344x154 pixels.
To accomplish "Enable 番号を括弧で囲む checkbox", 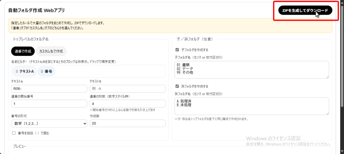I will 14,133.
